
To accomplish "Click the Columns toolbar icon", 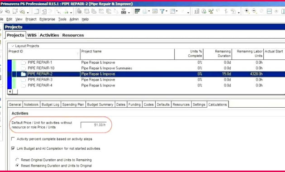I will (145, 11).
